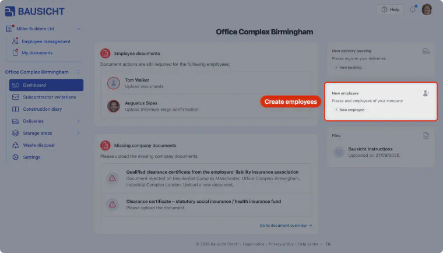The width and height of the screenshot is (443, 253).
Task: Click the question mark icon in Help
Action: (384, 9)
